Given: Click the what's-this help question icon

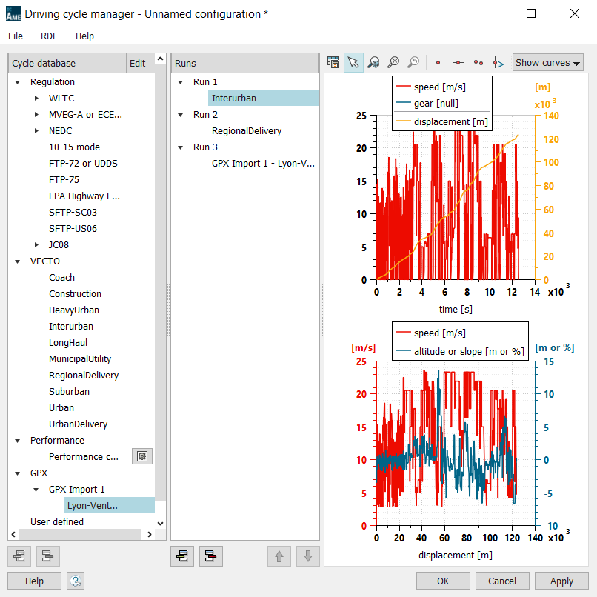Looking at the screenshot, I should (x=76, y=581).
